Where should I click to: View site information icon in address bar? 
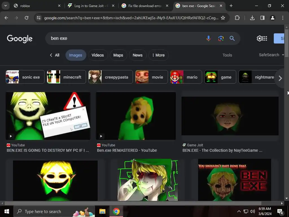pyautogui.click(x=39, y=18)
